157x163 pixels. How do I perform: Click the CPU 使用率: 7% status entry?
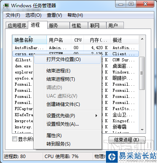coord(61,157)
